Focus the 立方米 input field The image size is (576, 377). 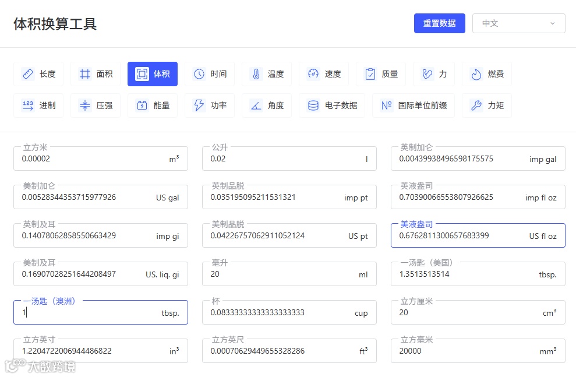pyautogui.click(x=101, y=158)
